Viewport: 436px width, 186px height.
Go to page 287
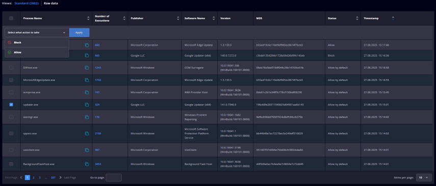(53, 177)
